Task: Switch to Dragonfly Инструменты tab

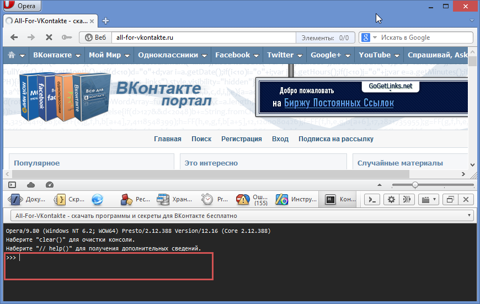Action: [296, 200]
